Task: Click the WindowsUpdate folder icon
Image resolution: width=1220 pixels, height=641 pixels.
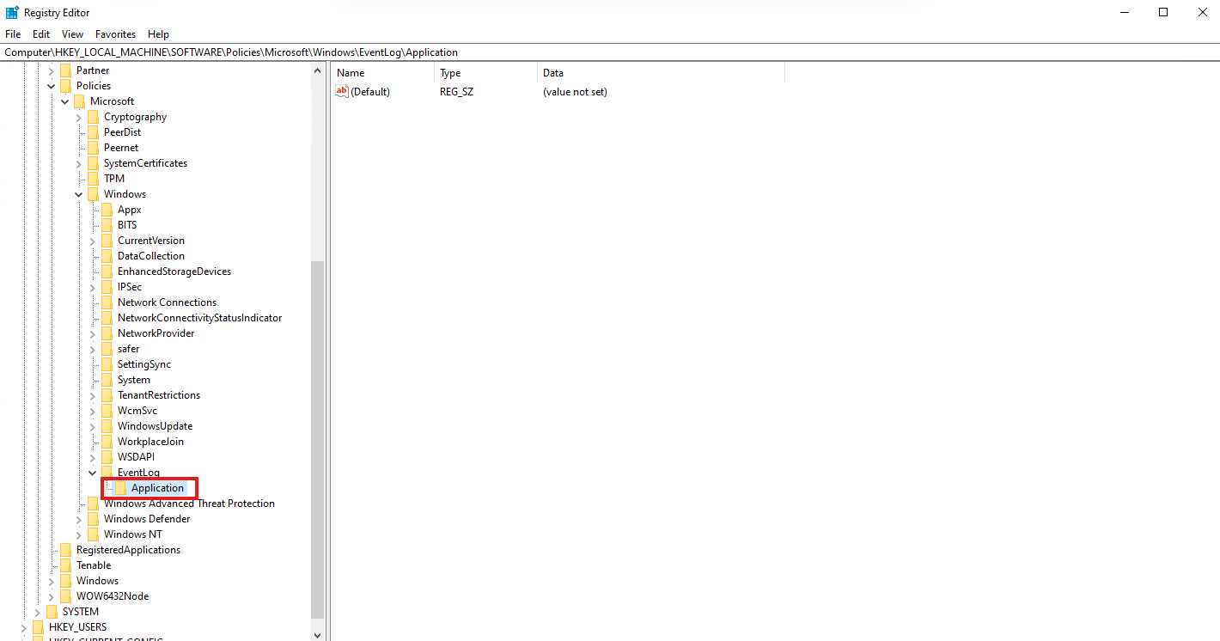Action: coord(107,426)
